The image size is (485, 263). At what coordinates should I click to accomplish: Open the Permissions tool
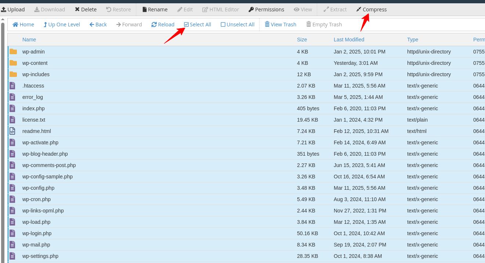pos(266,10)
